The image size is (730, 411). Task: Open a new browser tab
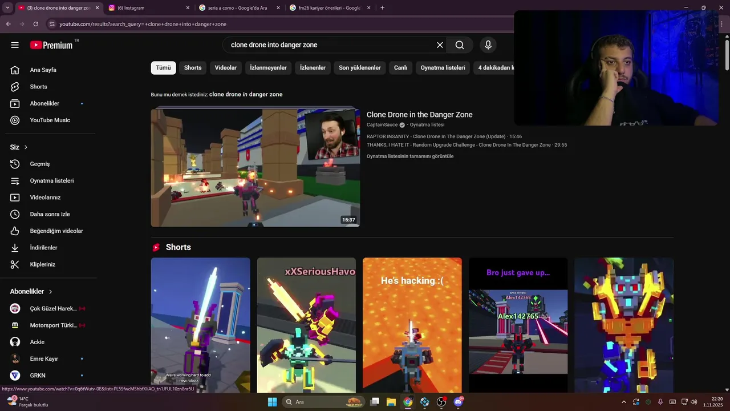[382, 8]
